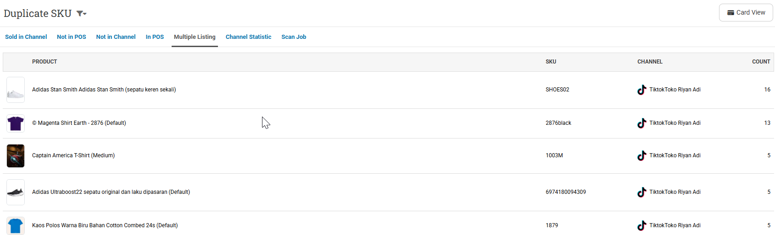Switch to the In POS tab
This screenshot has width=775, height=235.
point(155,37)
